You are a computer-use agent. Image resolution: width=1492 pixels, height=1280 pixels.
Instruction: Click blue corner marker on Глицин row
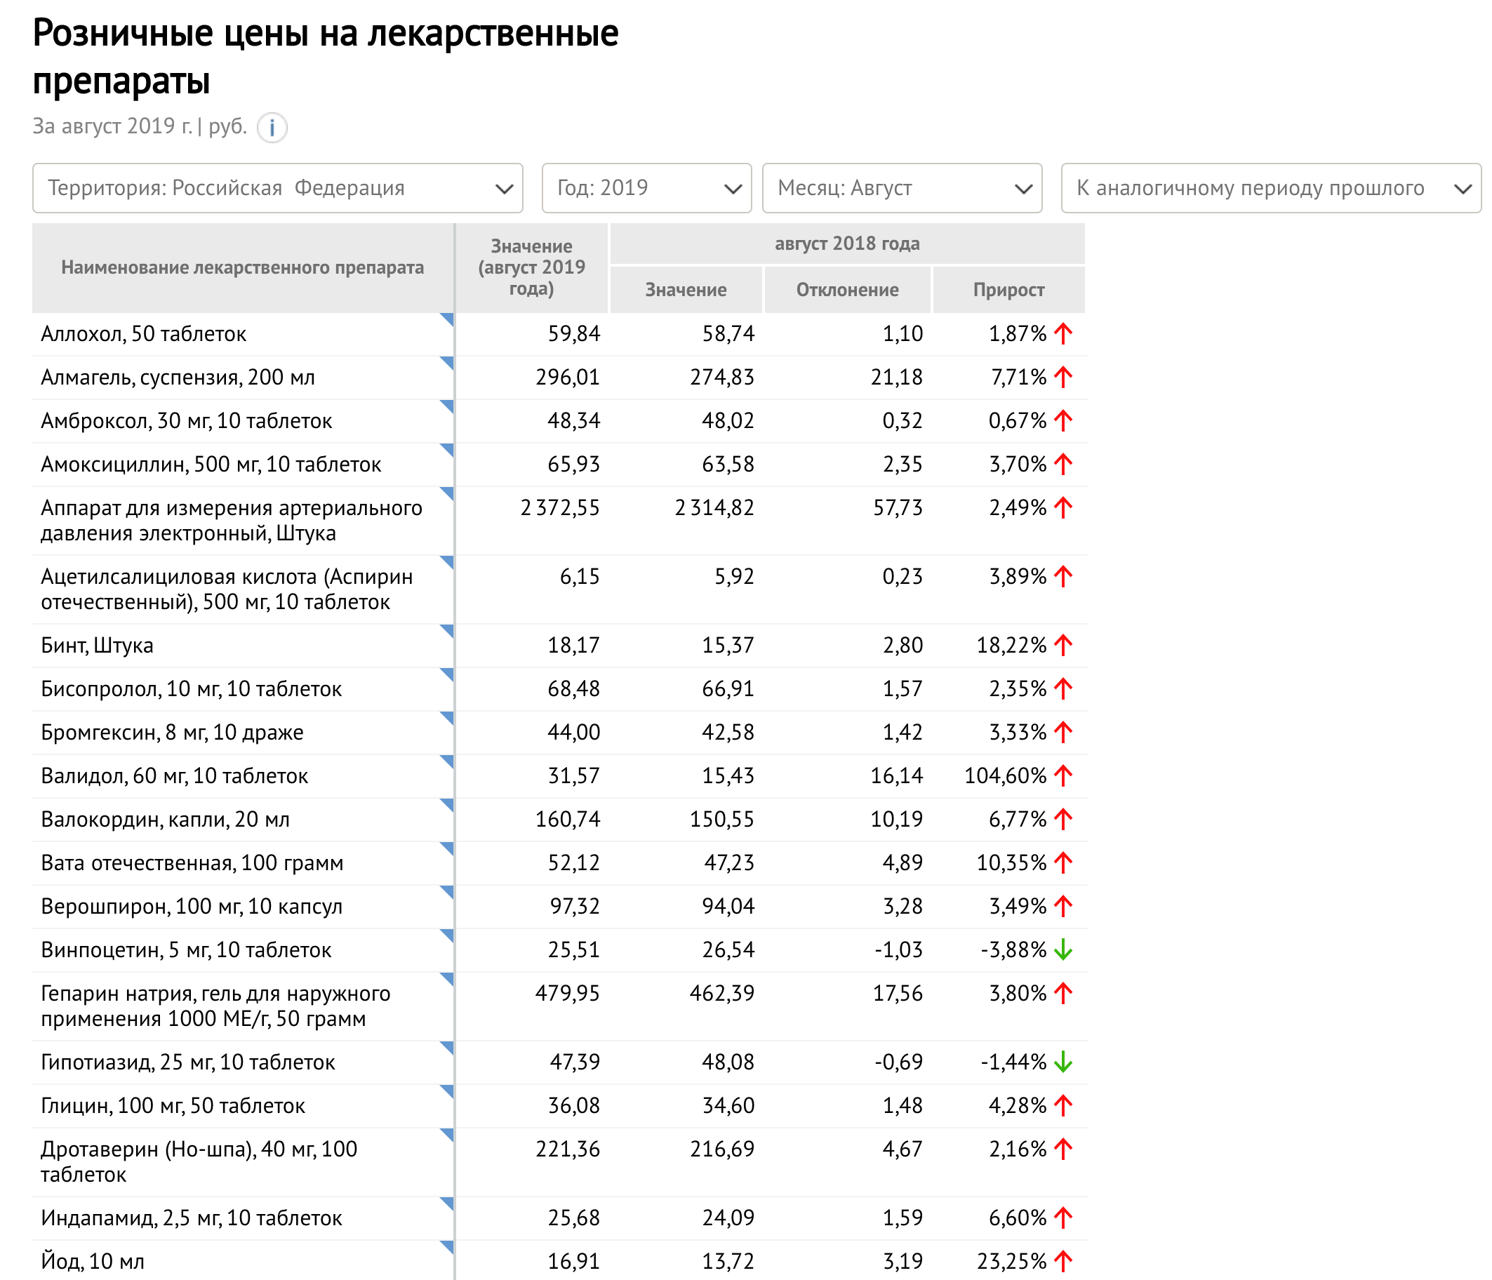tap(448, 1090)
